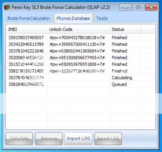Click Finished status for IMEI 359339037495057
The height and width of the screenshot is (152, 162).
coord(119,38)
